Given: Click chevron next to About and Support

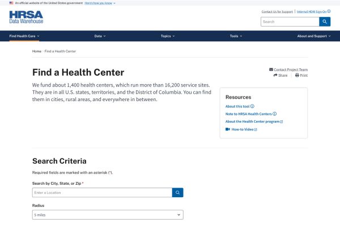Looking at the screenshot, I should (x=329, y=36).
